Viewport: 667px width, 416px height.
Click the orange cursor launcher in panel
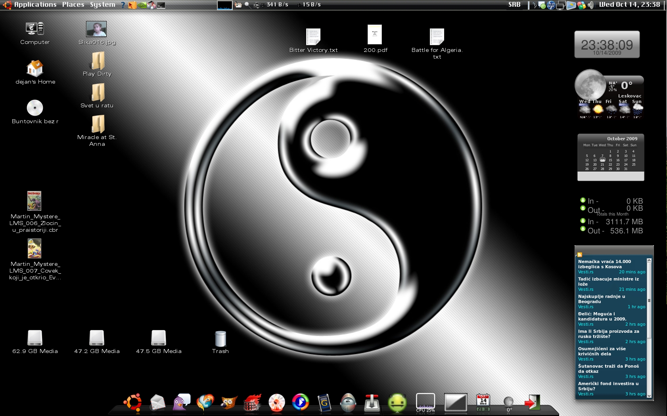coord(132,5)
